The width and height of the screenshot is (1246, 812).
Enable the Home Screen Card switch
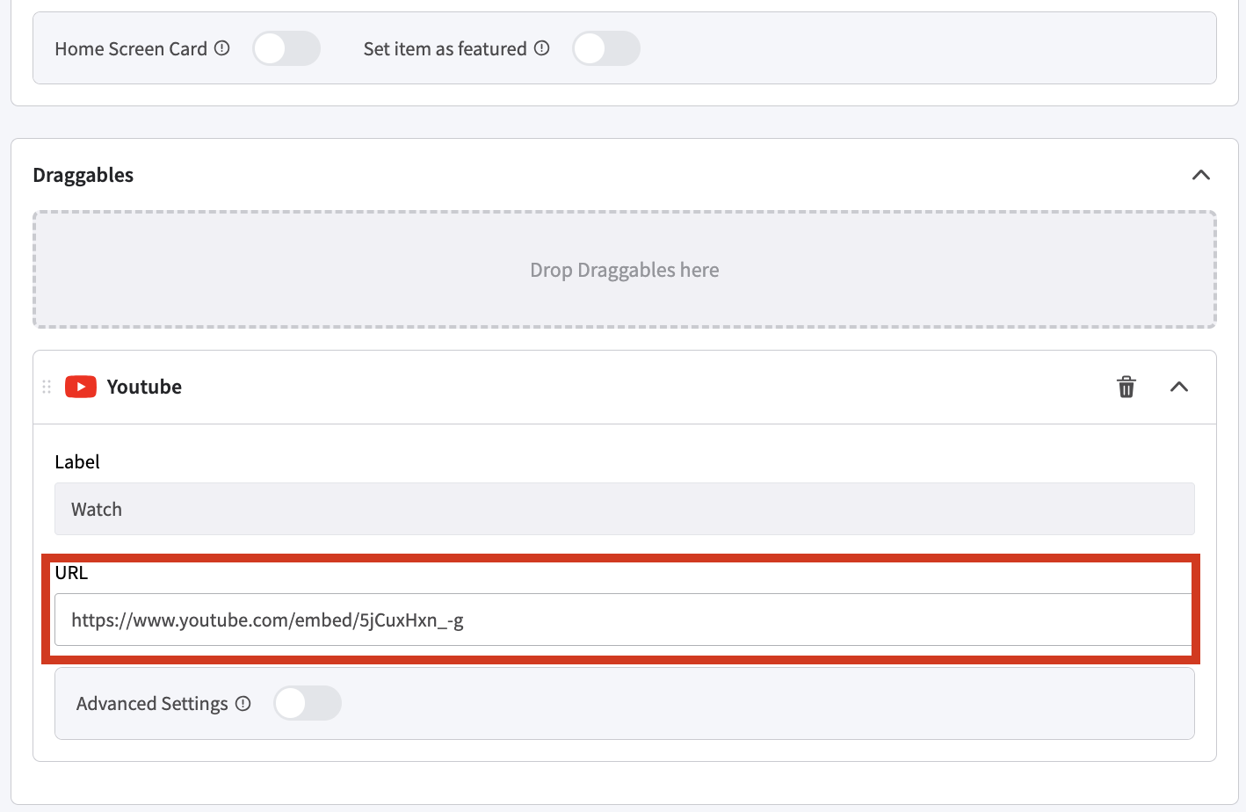pos(286,48)
